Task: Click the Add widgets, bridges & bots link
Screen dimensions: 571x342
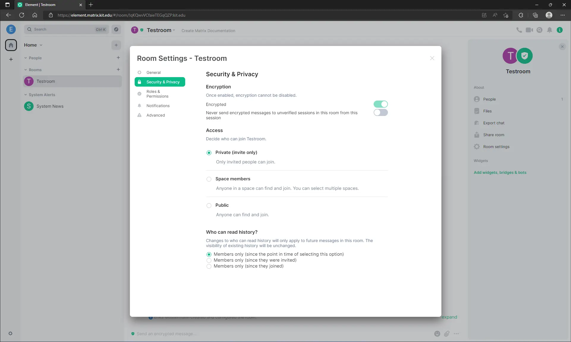Action: coord(500,172)
